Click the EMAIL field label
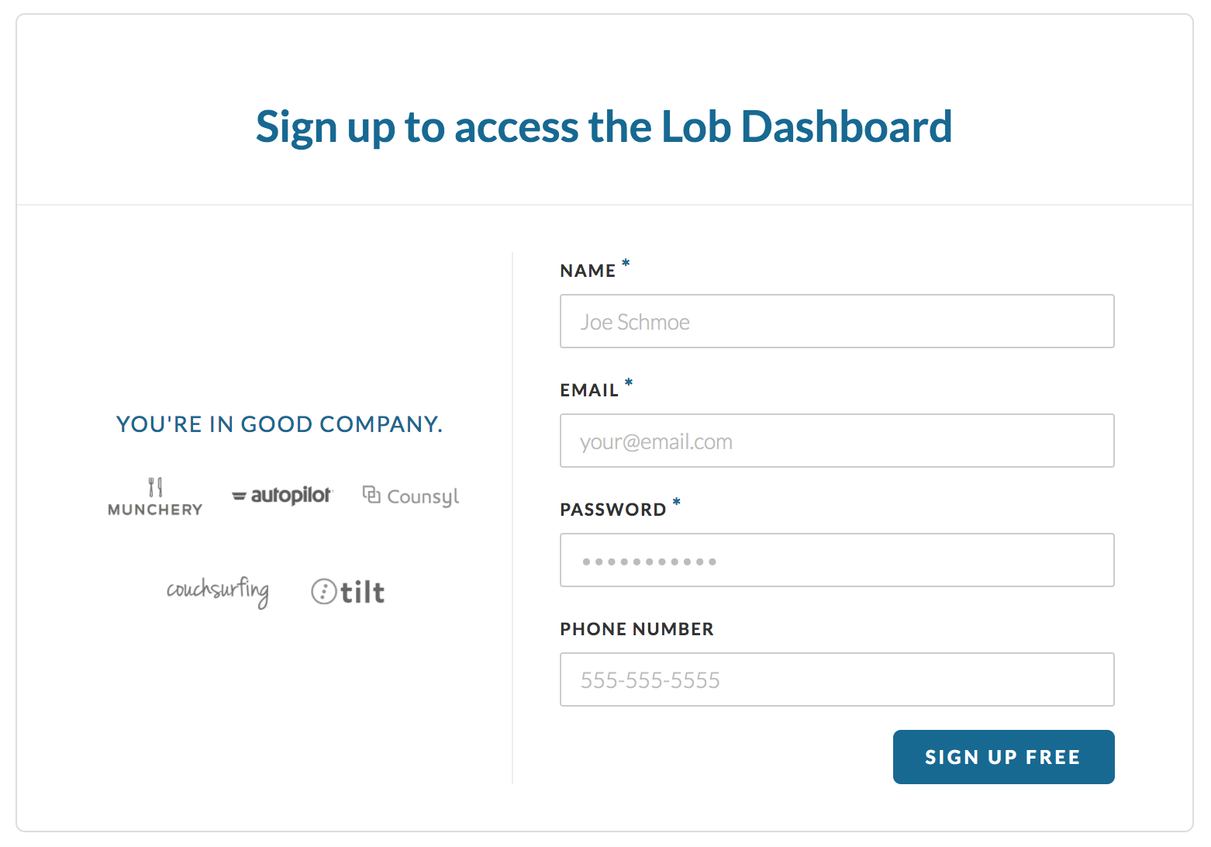1211x847 pixels. coord(589,390)
